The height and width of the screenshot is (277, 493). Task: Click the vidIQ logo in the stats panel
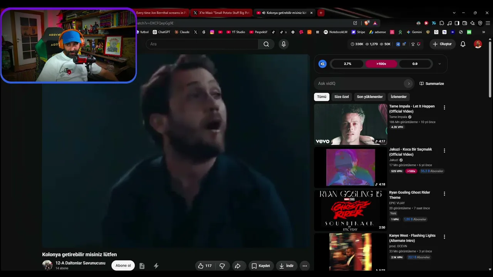click(323, 64)
